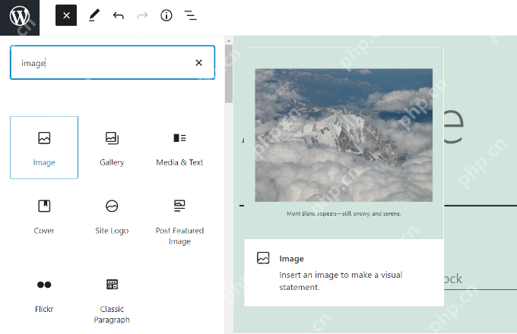Insert the Gallery block
517x334 pixels.
[x=112, y=147]
